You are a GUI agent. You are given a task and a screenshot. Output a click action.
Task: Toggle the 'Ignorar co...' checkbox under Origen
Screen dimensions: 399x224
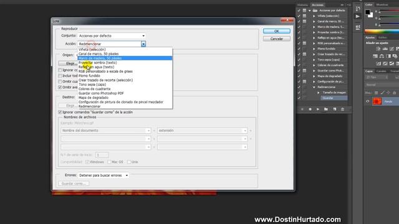click(x=60, y=70)
